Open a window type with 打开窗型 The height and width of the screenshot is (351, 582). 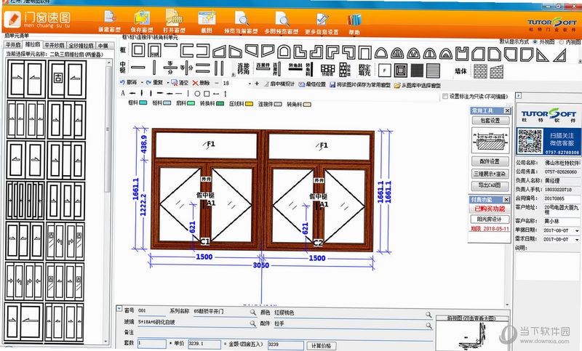(x=174, y=17)
